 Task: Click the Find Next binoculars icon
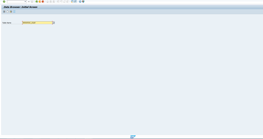coord(54,2)
